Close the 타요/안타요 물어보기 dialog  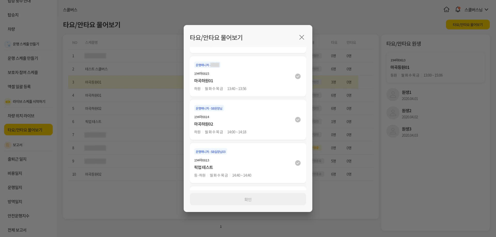301,37
